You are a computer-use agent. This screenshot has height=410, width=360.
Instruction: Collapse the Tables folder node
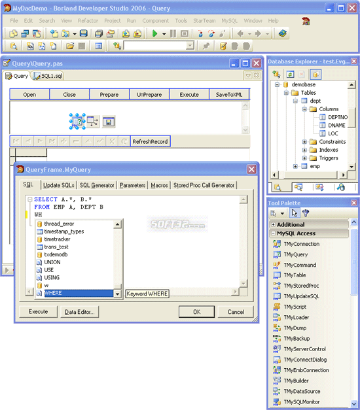click(x=286, y=93)
